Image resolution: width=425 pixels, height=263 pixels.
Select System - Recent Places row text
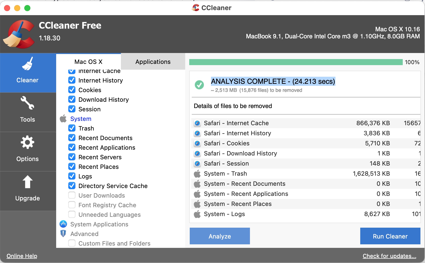coord(238,204)
